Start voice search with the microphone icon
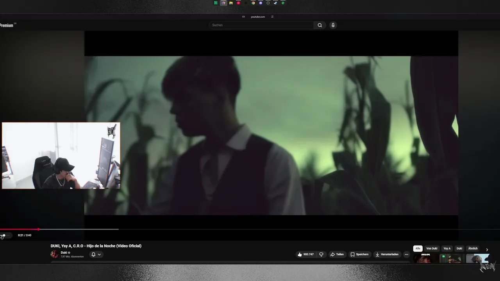500x281 pixels. [333, 25]
